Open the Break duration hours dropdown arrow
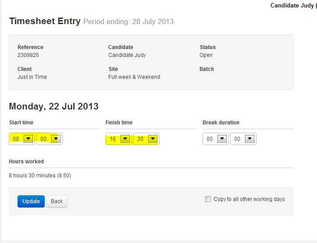317x243 pixels. (222, 139)
